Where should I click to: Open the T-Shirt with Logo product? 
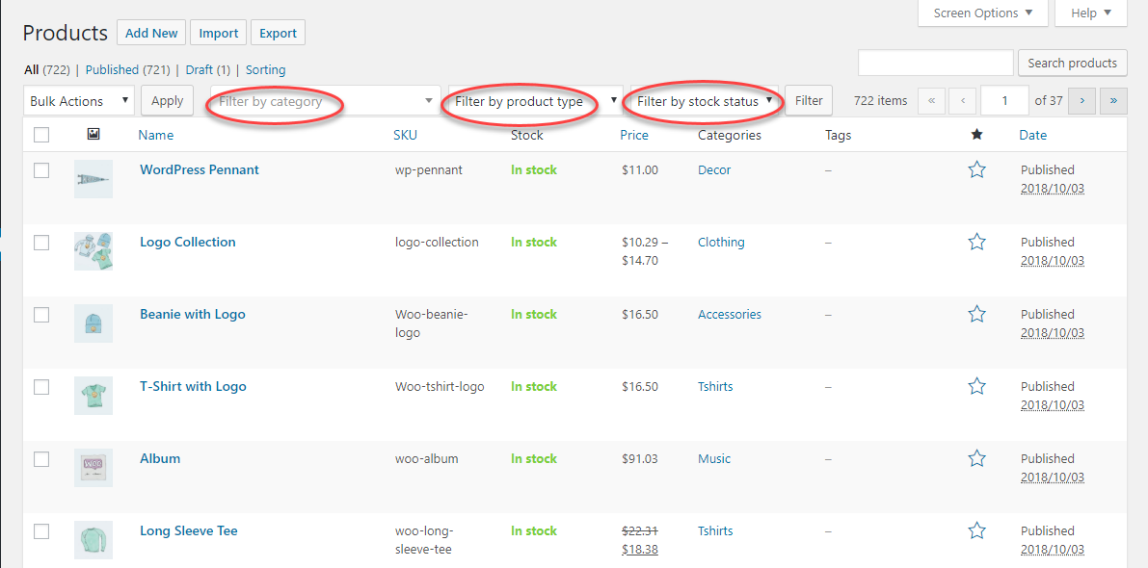coord(194,386)
